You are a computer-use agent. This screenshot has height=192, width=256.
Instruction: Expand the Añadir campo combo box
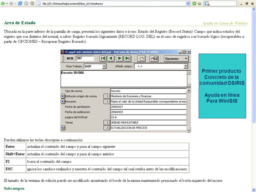coord(186,66)
